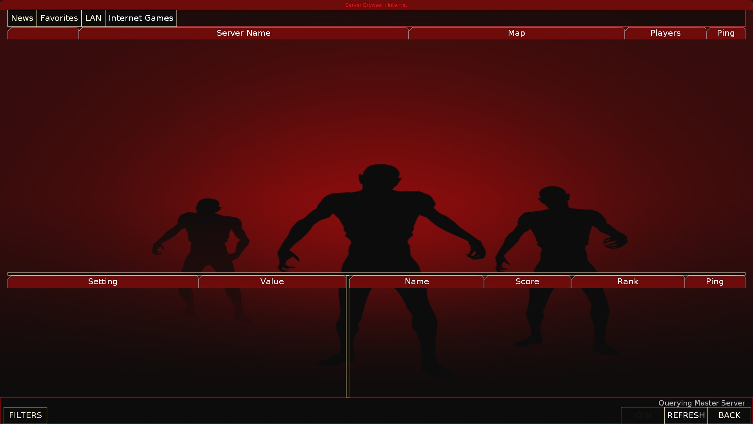Click the blank first server list column header

click(x=43, y=33)
